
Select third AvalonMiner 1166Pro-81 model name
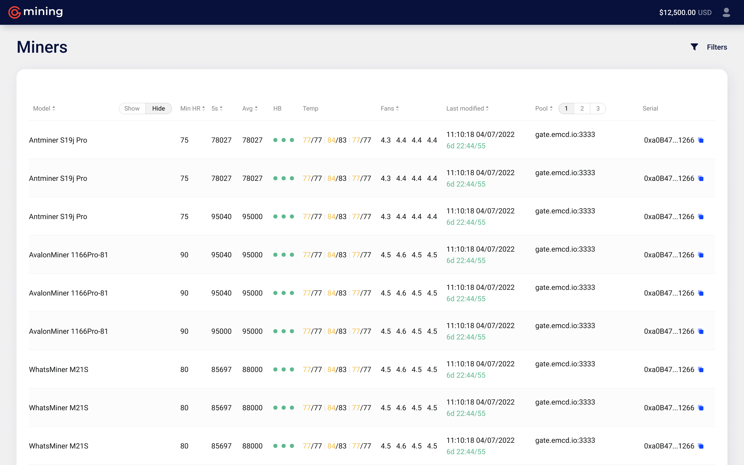click(x=68, y=331)
